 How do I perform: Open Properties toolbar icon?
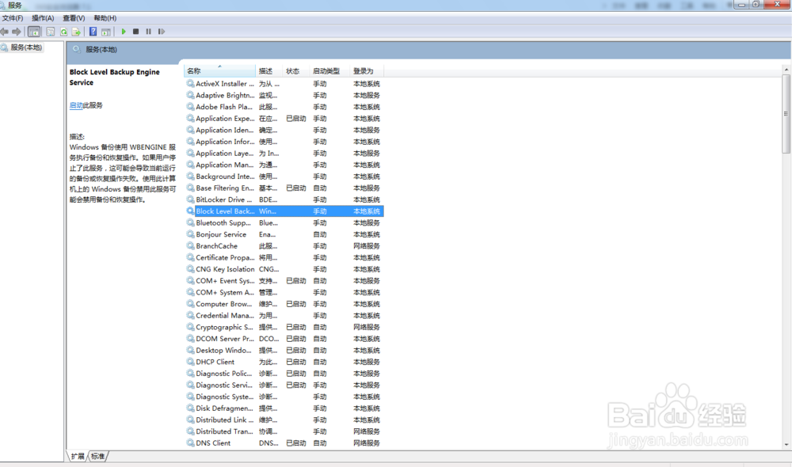click(x=51, y=32)
